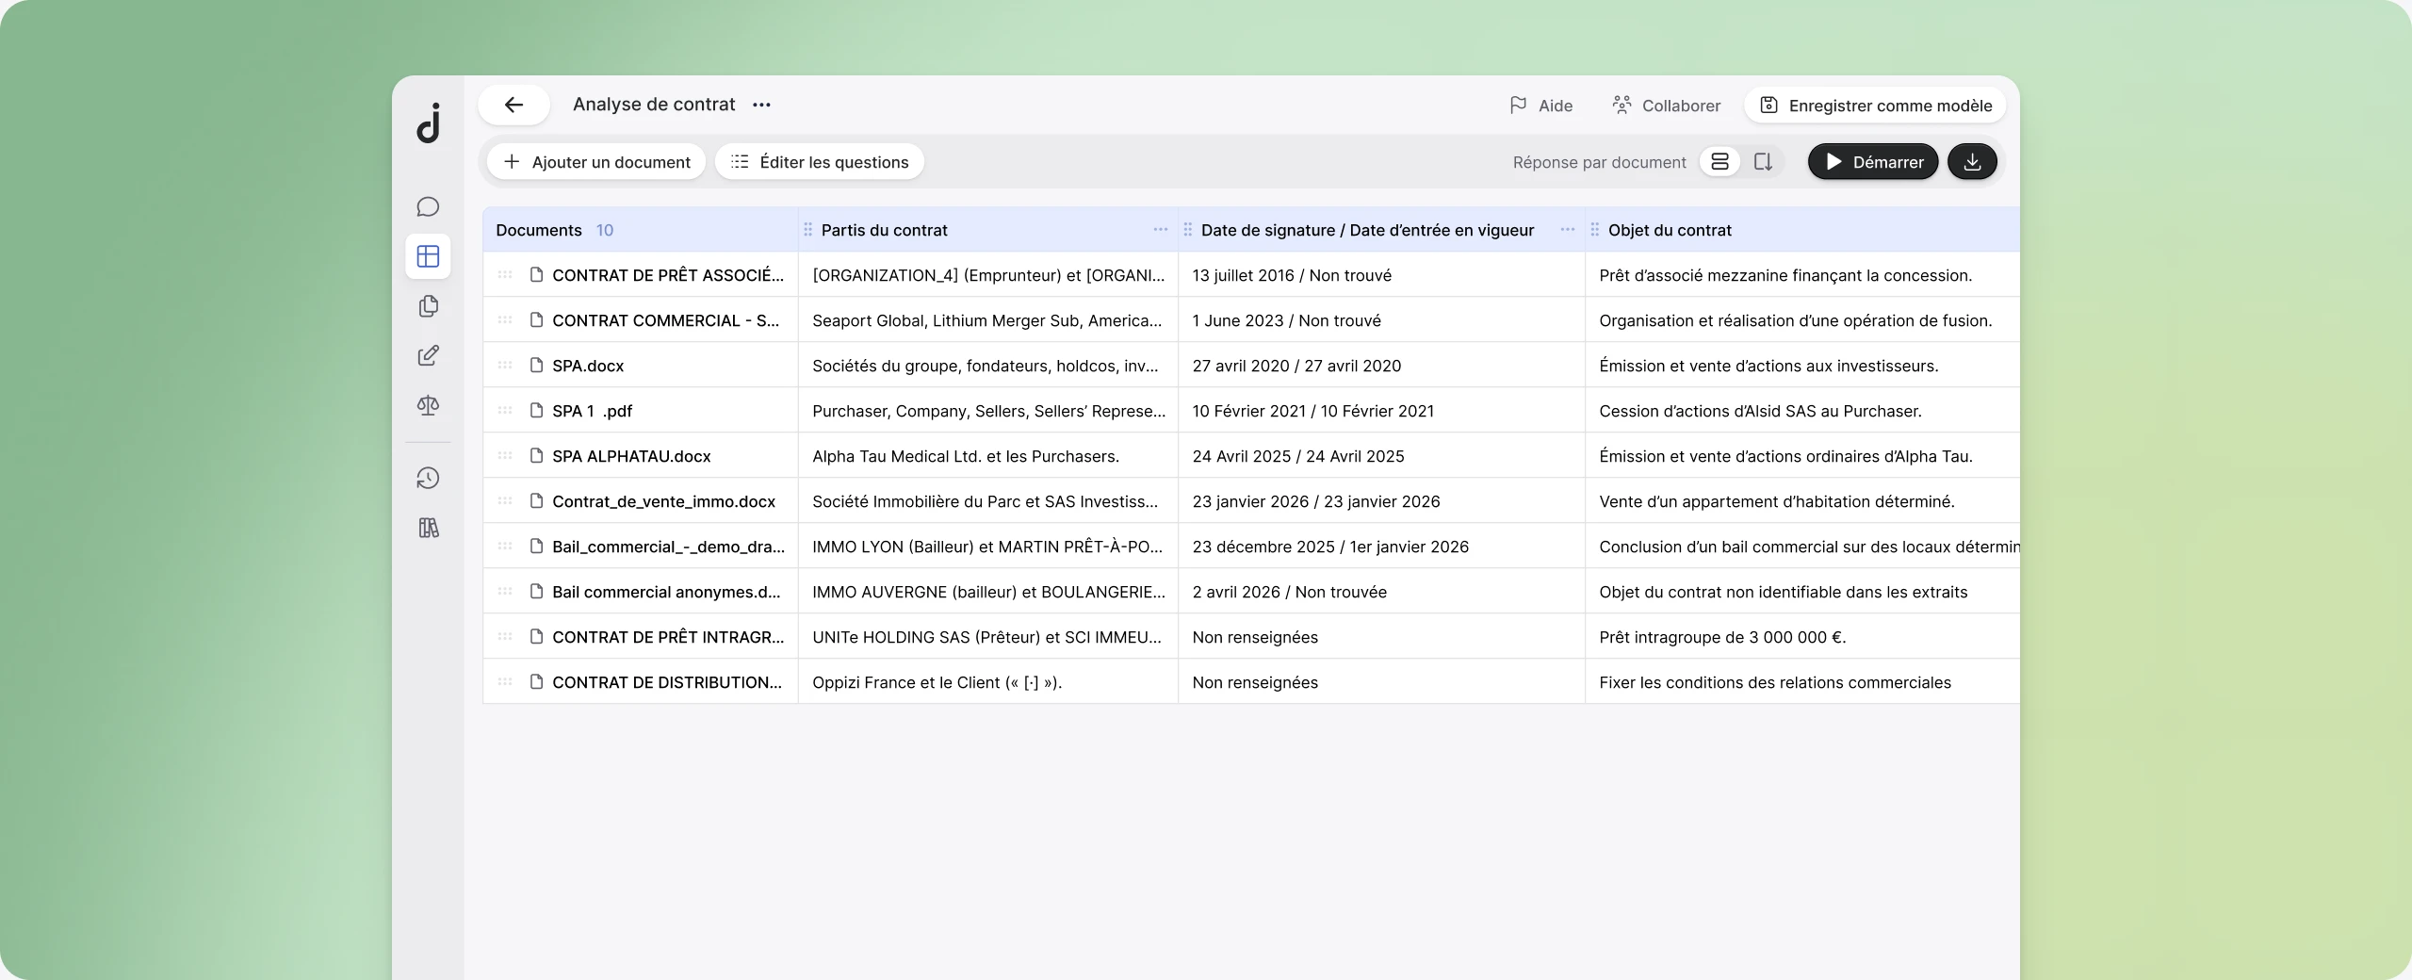
Task: Open the library books sidebar icon
Action: (428, 528)
